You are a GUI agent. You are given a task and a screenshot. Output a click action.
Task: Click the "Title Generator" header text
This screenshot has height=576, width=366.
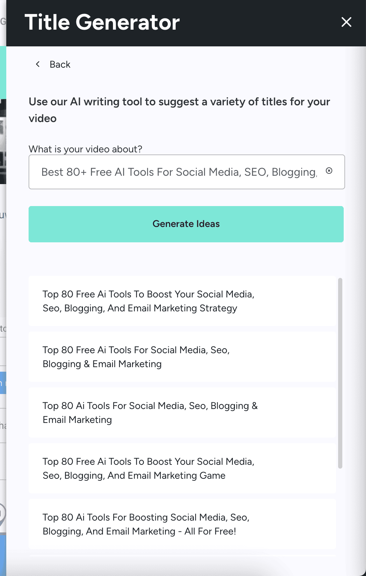(x=102, y=22)
